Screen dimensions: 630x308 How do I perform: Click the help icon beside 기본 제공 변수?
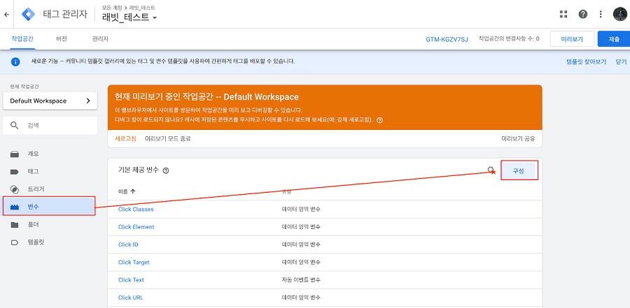coord(165,170)
